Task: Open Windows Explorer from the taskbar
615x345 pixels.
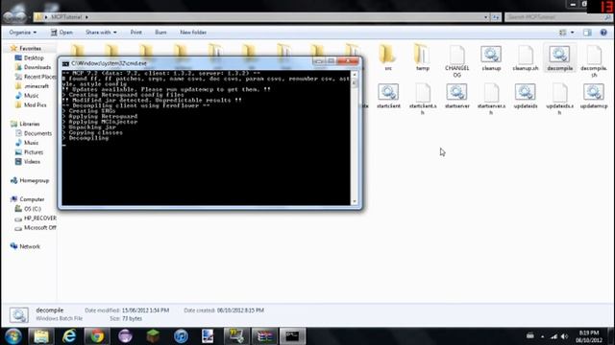Action: [40, 336]
